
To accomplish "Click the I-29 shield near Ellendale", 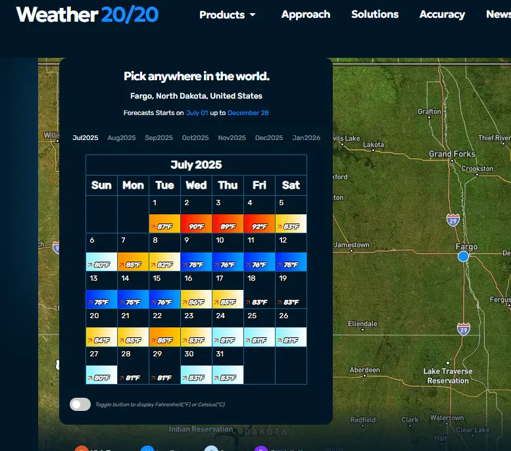I will click(x=464, y=329).
